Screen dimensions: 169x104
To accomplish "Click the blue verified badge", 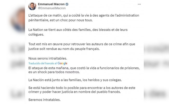I will [x=67, y=4].
